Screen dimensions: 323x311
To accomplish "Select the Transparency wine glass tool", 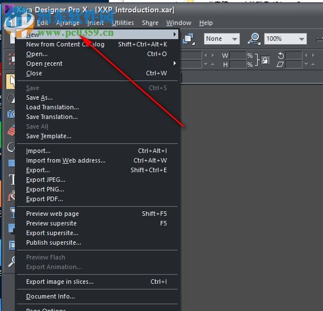I will 12,212.
